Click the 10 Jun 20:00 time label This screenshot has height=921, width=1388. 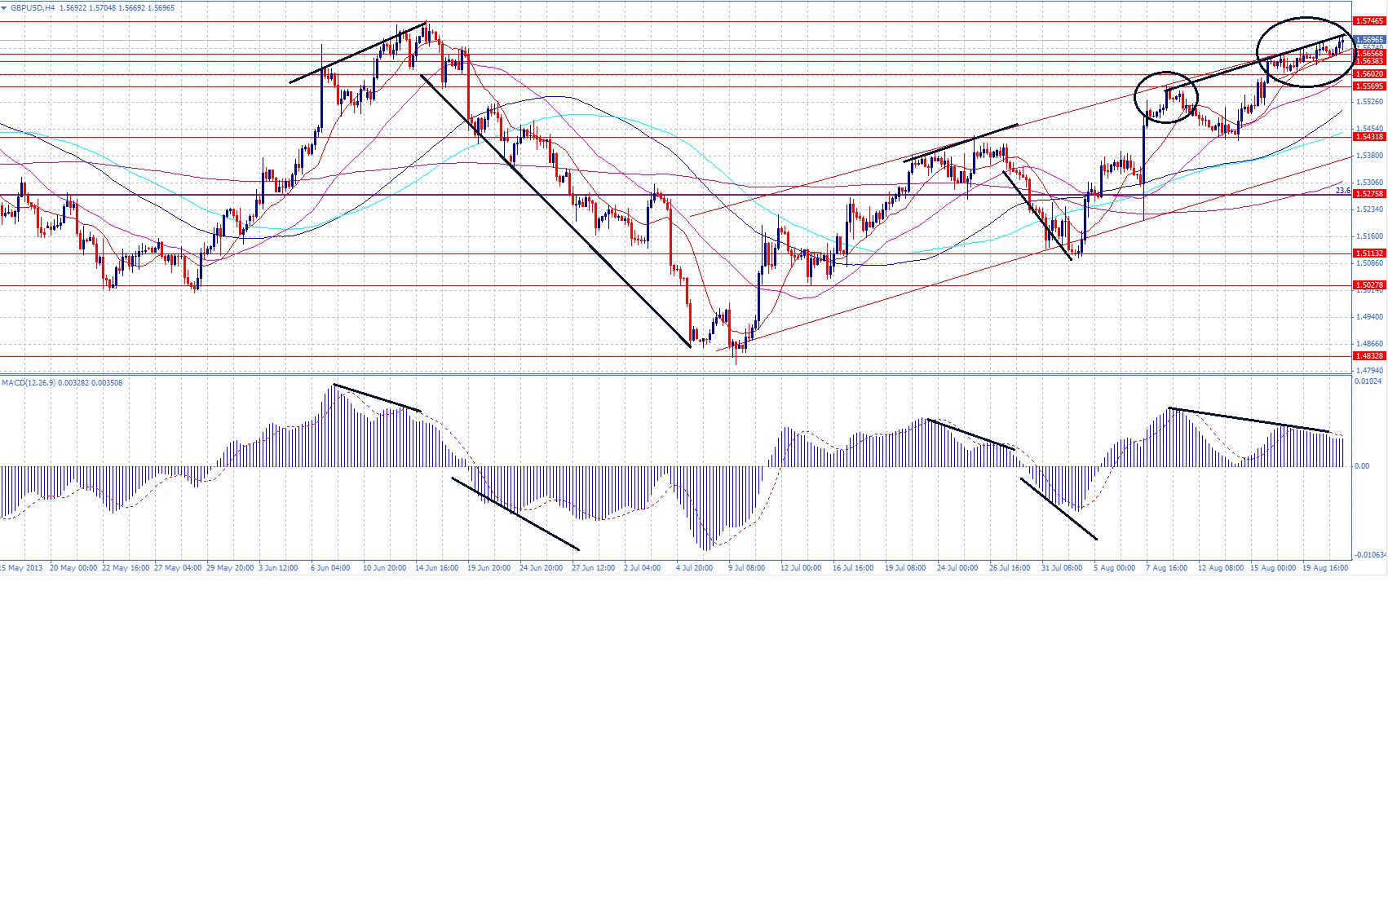click(385, 568)
